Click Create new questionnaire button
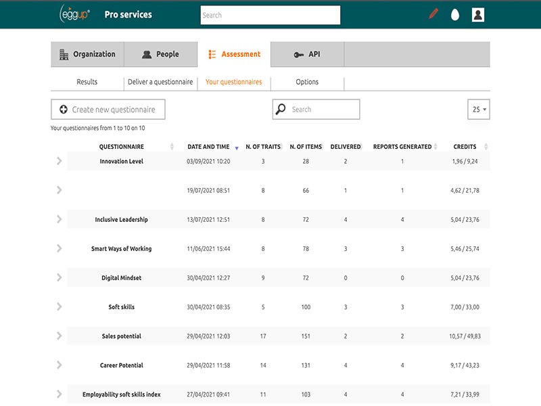Viewport: 541px width, 406px height. pyautogui.click(x=108, y=110)
